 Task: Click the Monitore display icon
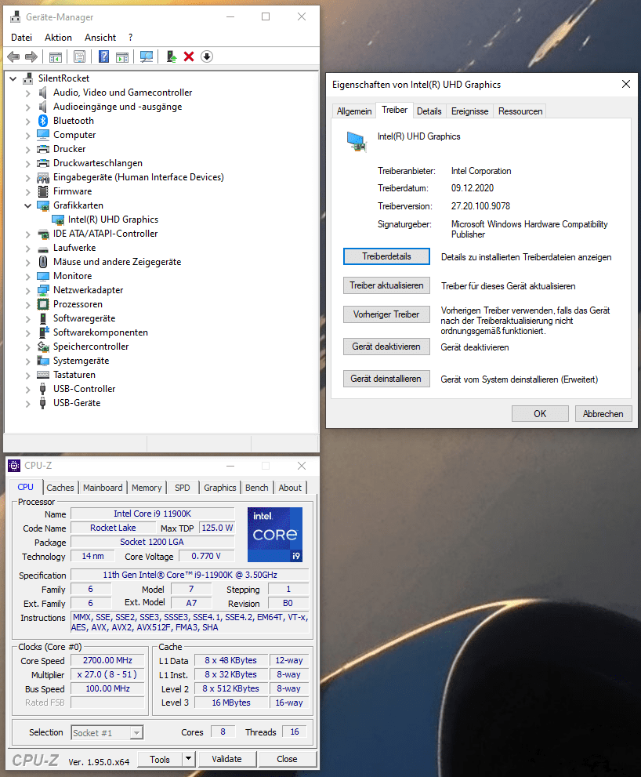click(x=43, y=276)
